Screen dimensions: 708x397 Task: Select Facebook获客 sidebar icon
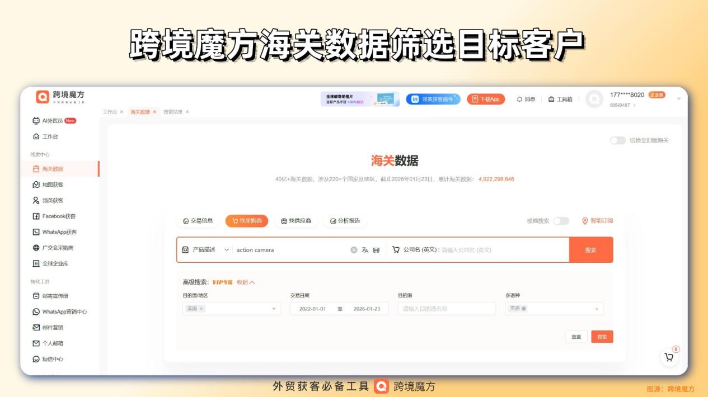point(54,215)
